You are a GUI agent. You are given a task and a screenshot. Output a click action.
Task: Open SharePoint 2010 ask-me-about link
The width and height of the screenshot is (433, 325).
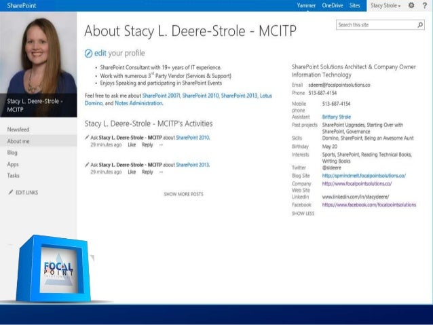[201, 96]
